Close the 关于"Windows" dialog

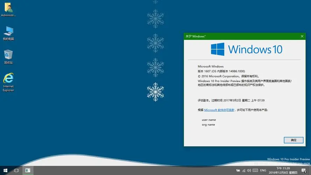(x=302, y=36)
